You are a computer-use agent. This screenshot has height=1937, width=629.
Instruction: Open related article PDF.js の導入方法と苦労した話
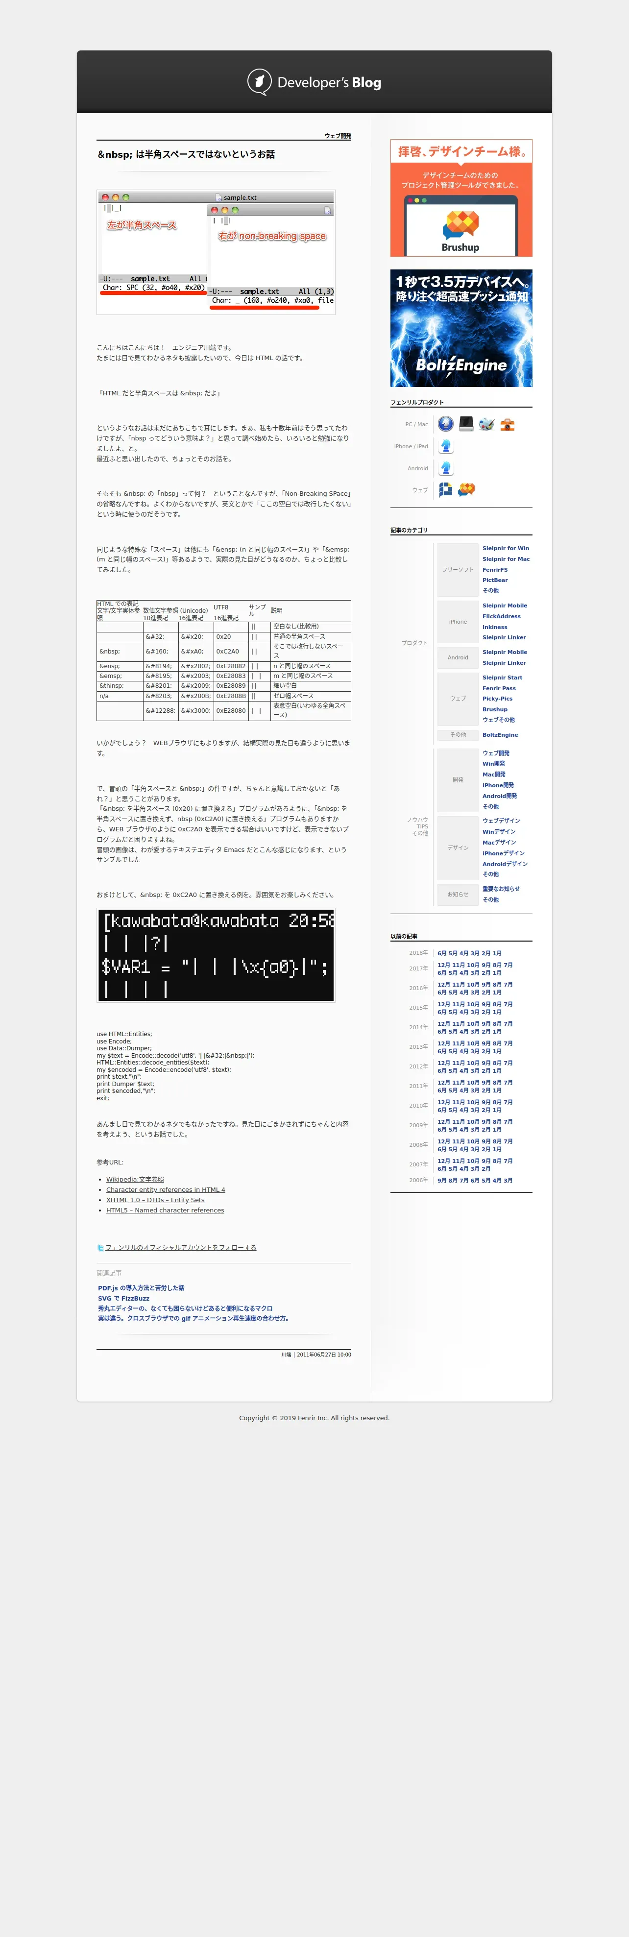(141, 1288)
